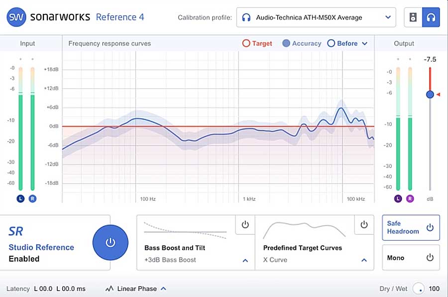Screen dimensions: 448x297
Task: Disable Studio Reference with the power button
Action: [x=111, y=242]
